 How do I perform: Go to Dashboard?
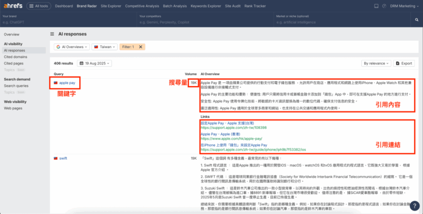click(x=64, y=6)
